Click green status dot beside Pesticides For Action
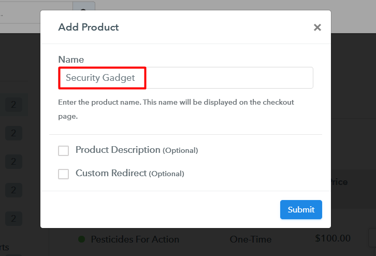Viewport: 376px width, 256px height. [x=81, y=239]
